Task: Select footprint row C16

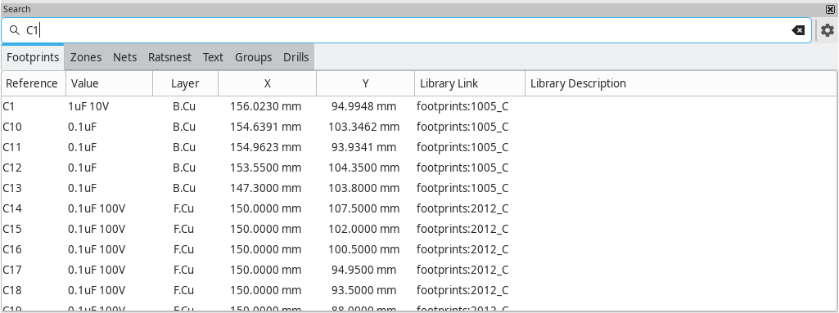Action: point(419,249)
